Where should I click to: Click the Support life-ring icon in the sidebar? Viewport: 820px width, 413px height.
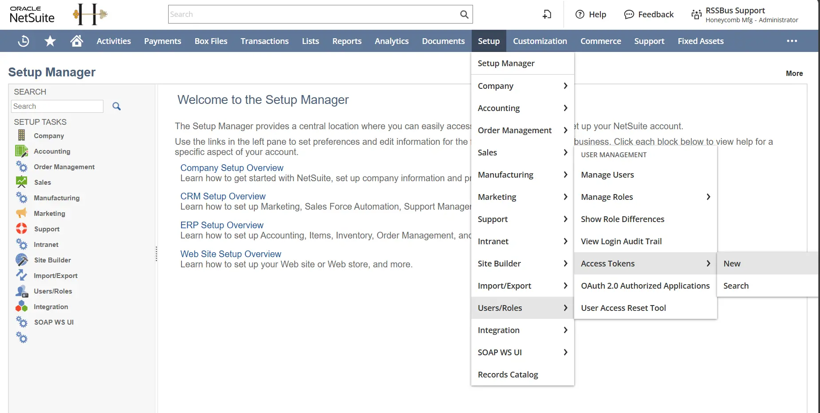click(21, 229)
